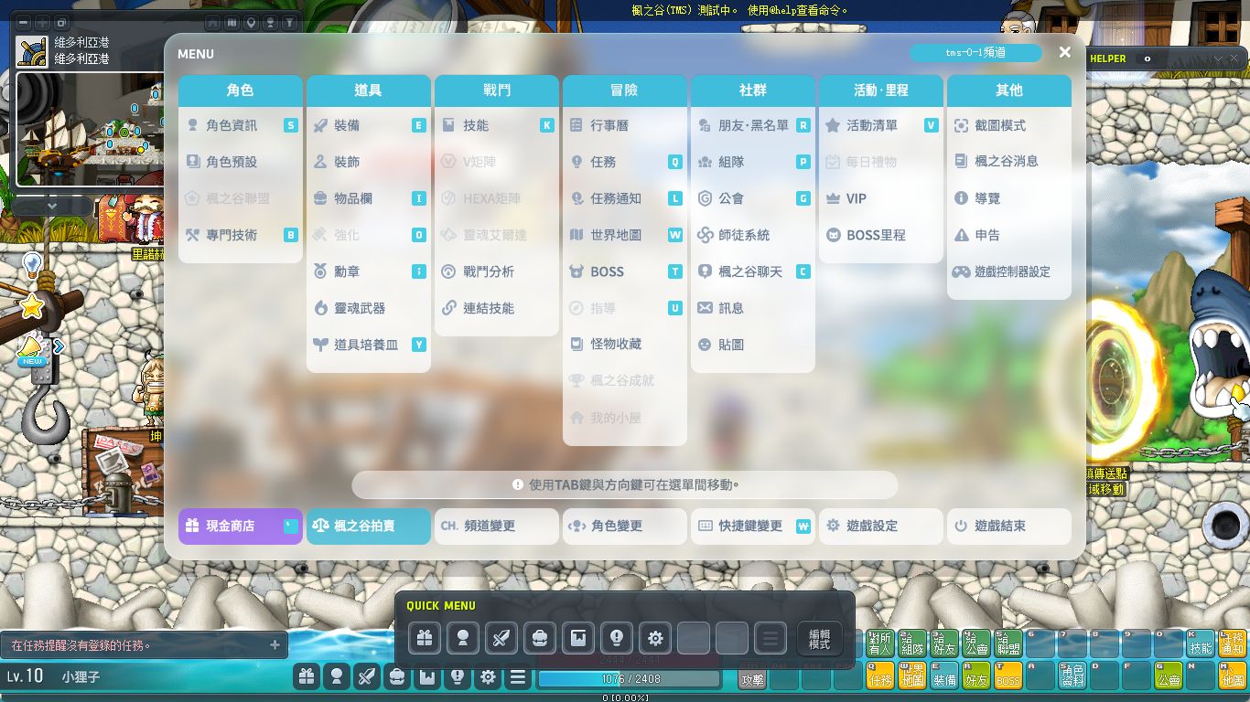The width and height of the screenshot is (1250, 702).
Task: Click the character icon in Quick Menu
Action: coord(463,638)
